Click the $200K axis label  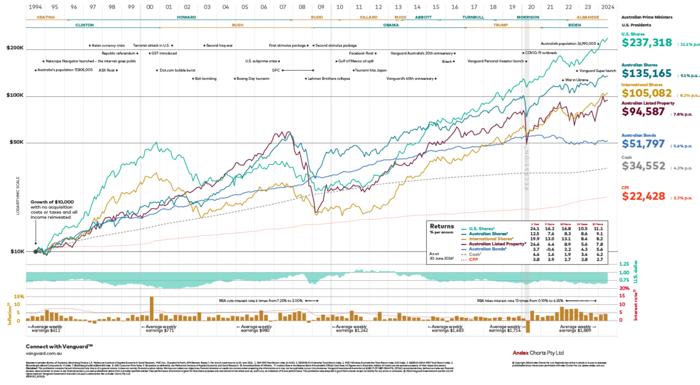(15, 48)
